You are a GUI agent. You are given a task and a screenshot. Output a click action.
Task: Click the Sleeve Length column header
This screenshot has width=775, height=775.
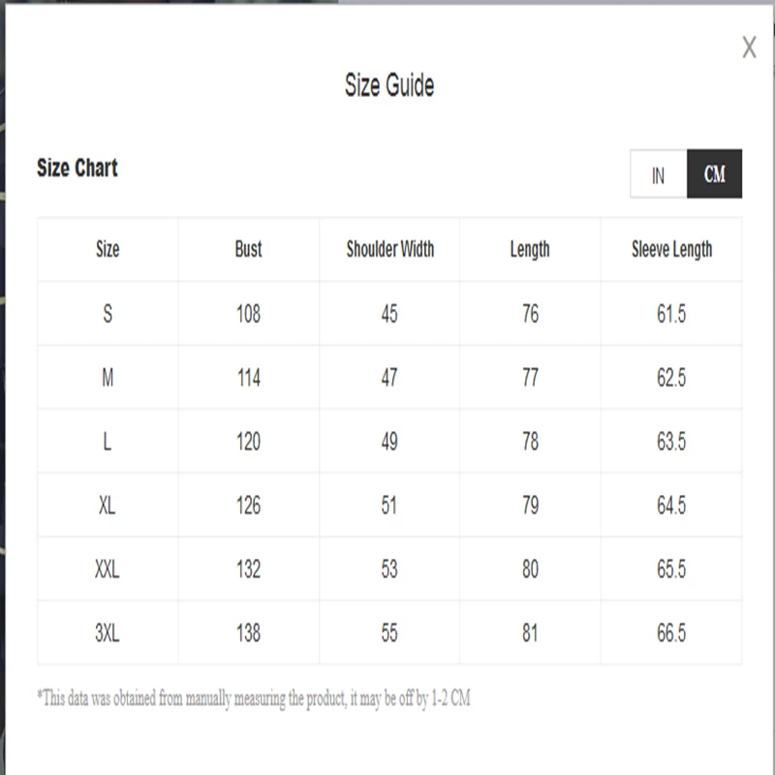click(671, 250)
